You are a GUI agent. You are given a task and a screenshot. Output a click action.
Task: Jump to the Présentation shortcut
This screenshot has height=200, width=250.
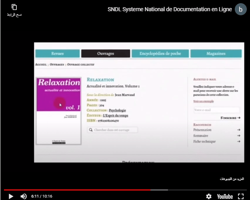click(x=202, y=130)
